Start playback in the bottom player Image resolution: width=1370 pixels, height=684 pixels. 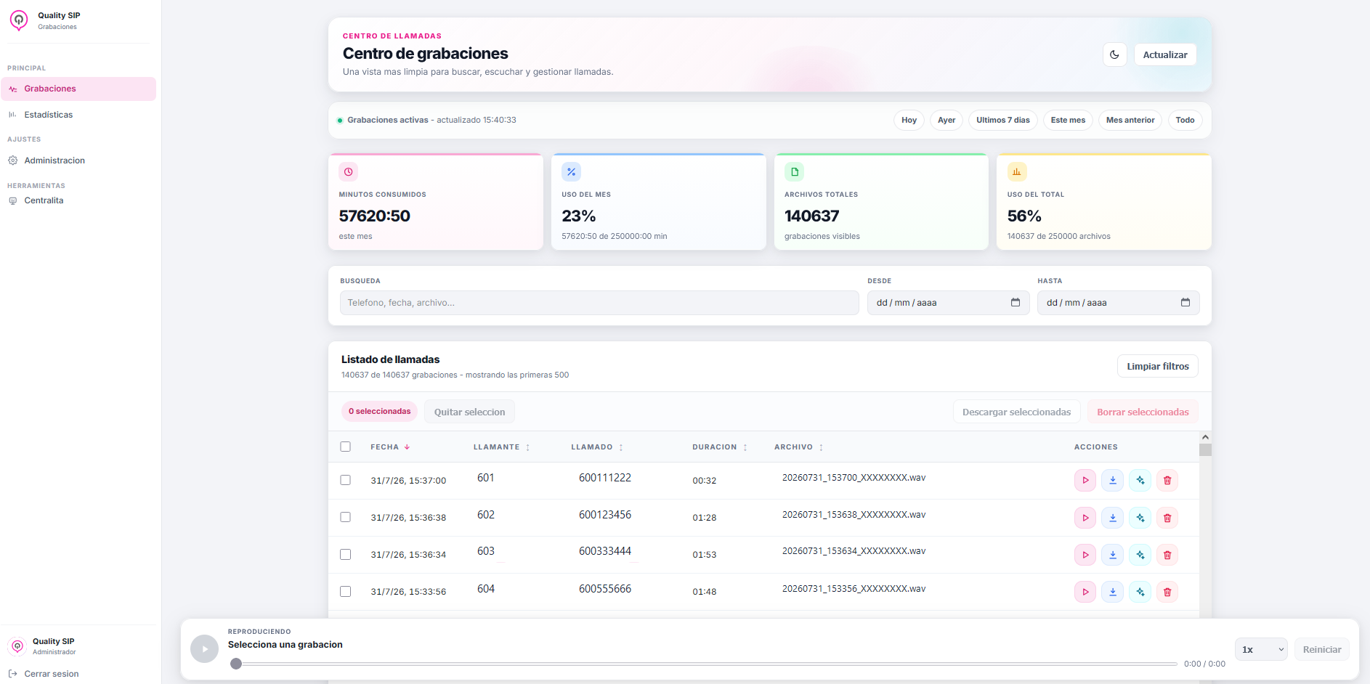click(204, 649)
